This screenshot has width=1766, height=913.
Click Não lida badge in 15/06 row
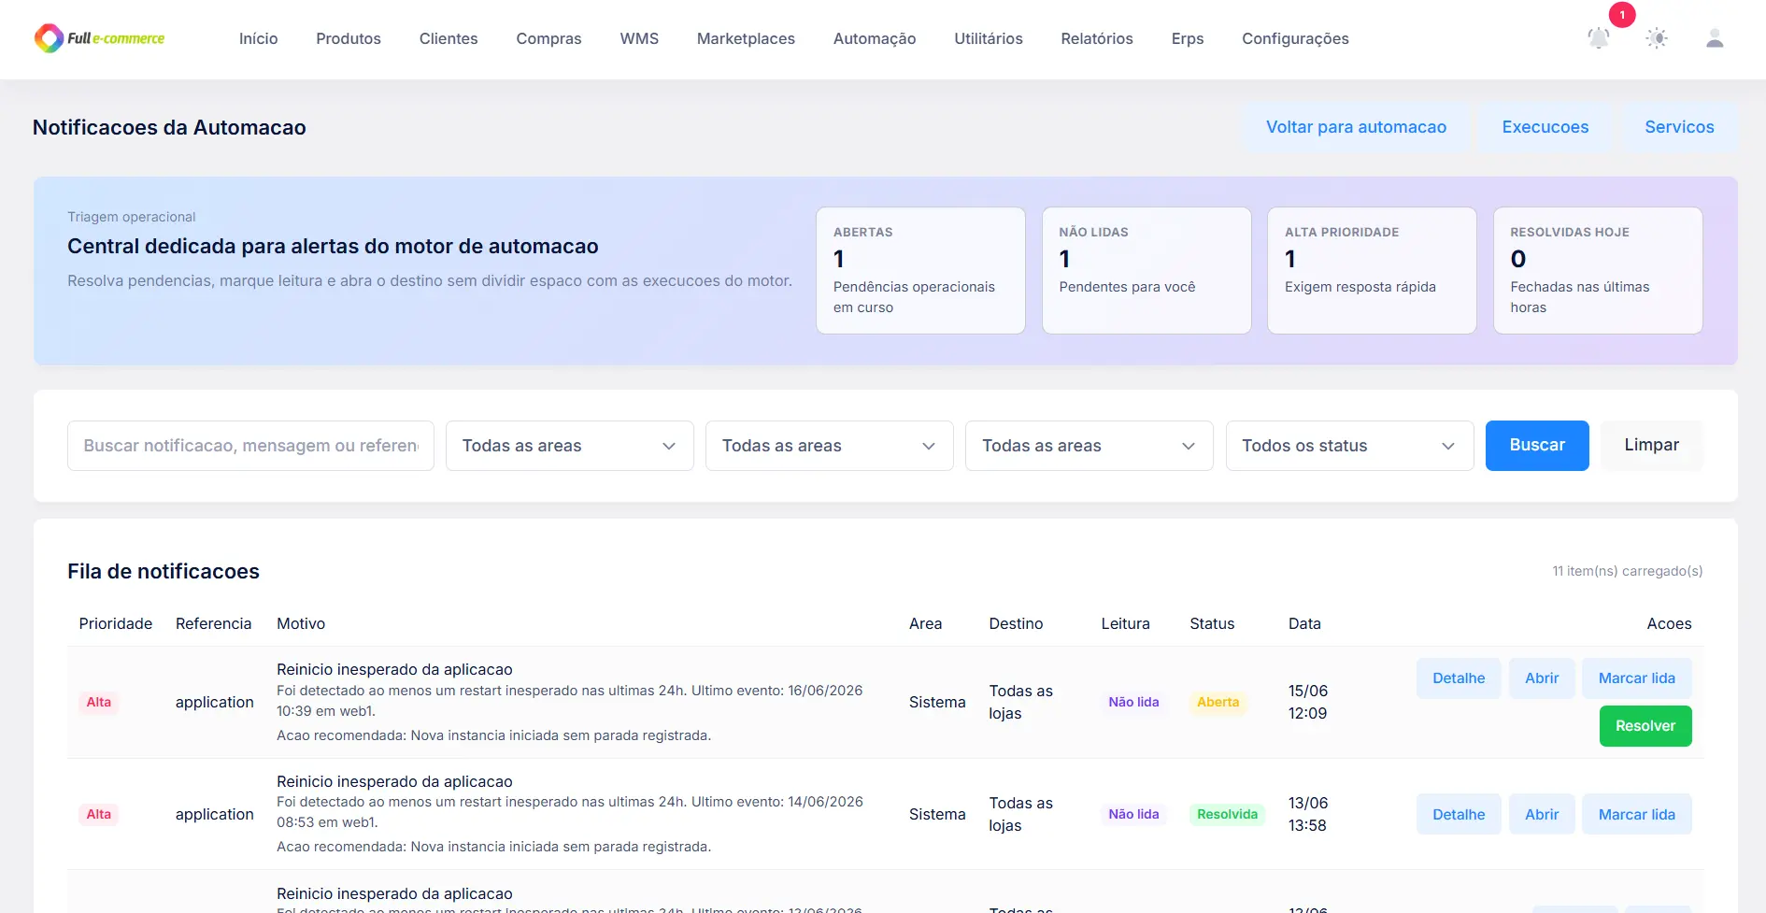[1133, 702]
